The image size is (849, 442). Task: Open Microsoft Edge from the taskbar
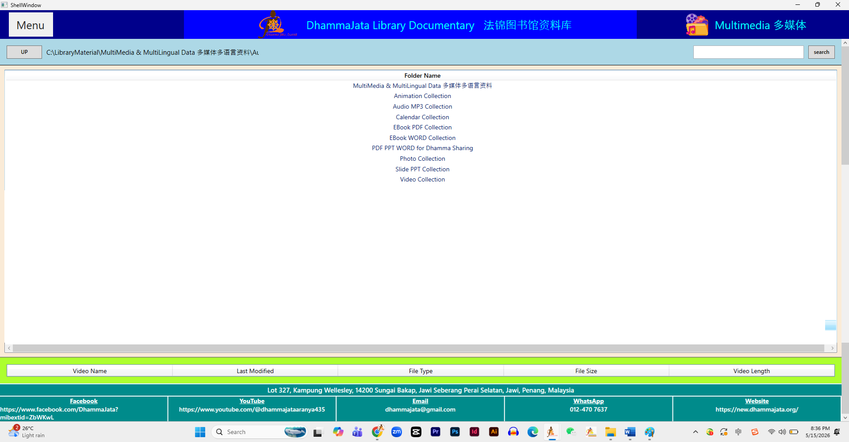point(533,432)
